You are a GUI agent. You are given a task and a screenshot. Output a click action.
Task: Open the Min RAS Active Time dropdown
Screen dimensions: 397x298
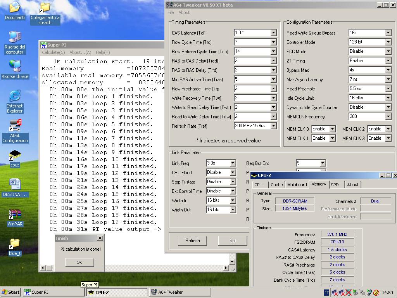click(273, 79)
